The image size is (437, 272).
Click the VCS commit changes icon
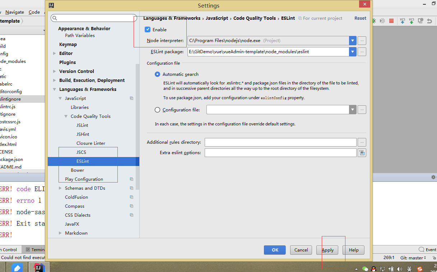click(412, 21)
